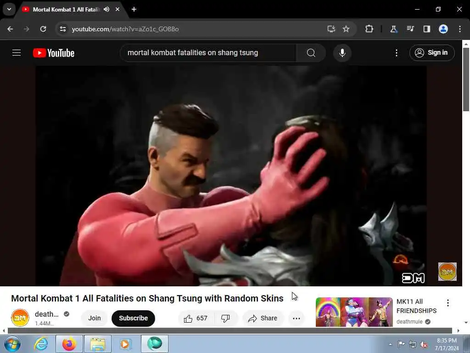The image size is (470, 353).
Task: Launch Internet Explorer from taskbar
Action: pyautogui.click(x=41, y=344)
